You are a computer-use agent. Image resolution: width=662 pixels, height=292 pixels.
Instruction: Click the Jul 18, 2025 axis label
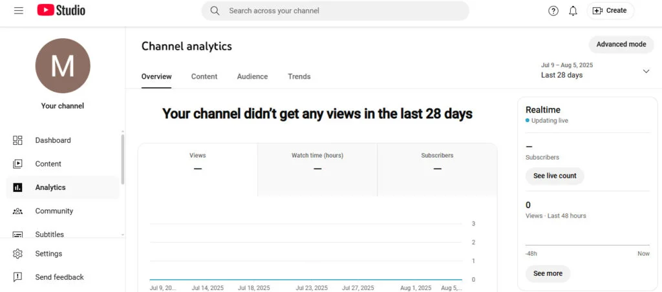point(253,287)
